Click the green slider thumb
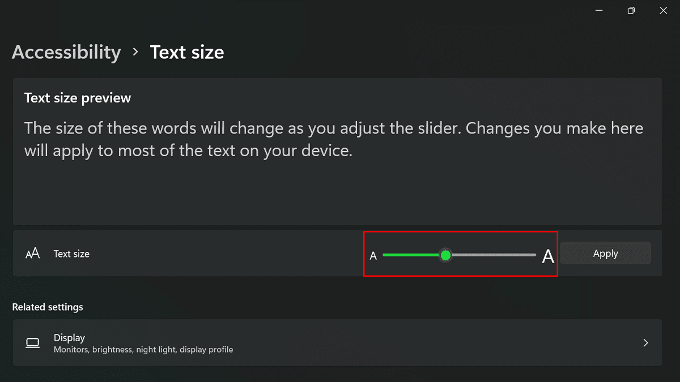 click(445, 255)
